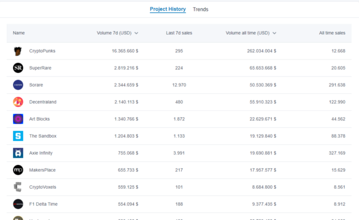Open the CryptoVoxels cube logo

18,187
